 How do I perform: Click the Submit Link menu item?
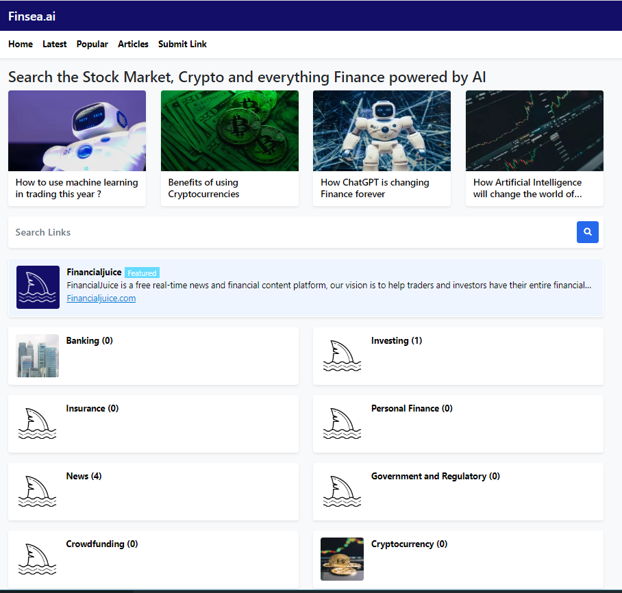(x=182, y=44)
